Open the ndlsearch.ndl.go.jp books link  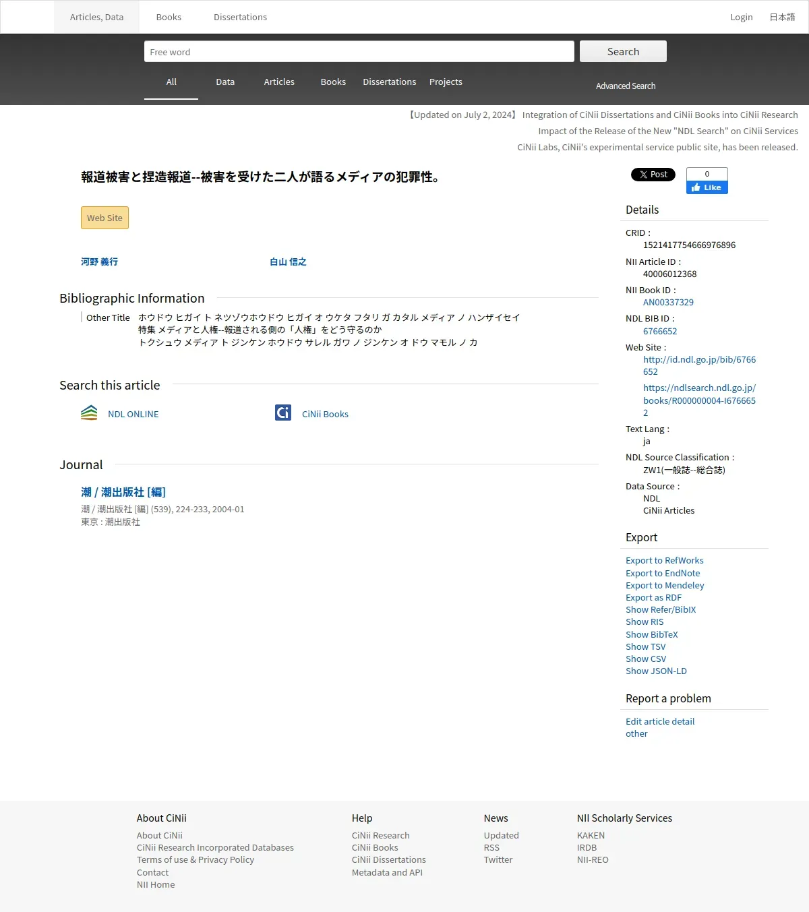[x=699, y=400]
